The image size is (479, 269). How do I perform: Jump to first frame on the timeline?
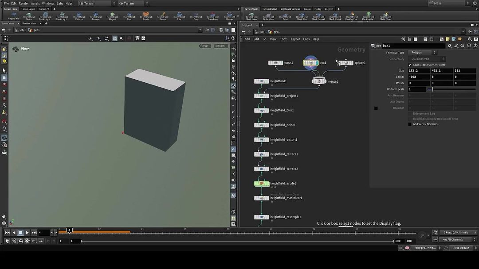[x=7, y=233]
